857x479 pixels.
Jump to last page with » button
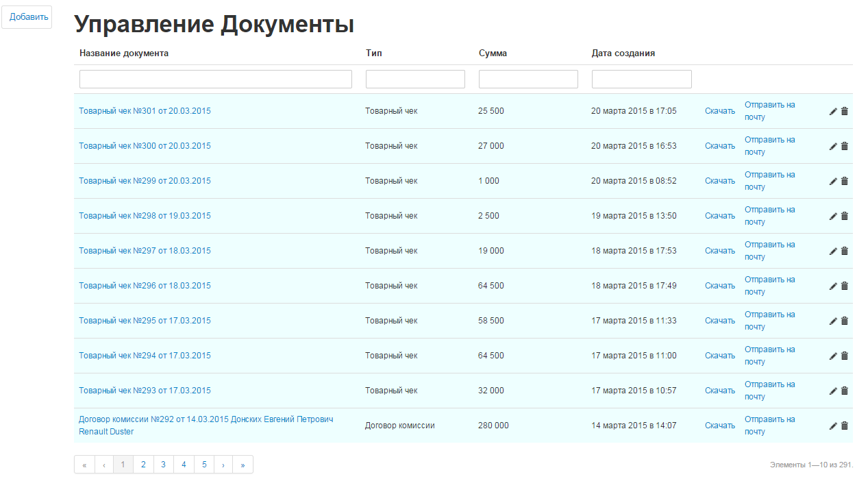point(243,465)
